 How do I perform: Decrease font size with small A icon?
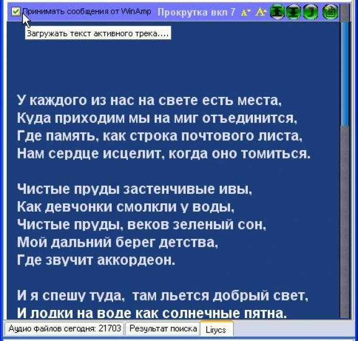[x=246, y=12]
